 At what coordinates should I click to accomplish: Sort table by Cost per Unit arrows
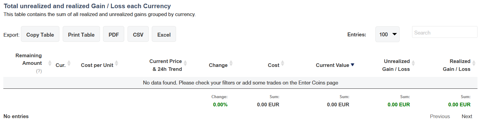pos(116,63)
